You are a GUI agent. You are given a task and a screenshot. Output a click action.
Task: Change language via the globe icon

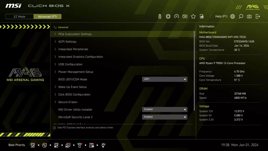(x=232, y=16)
